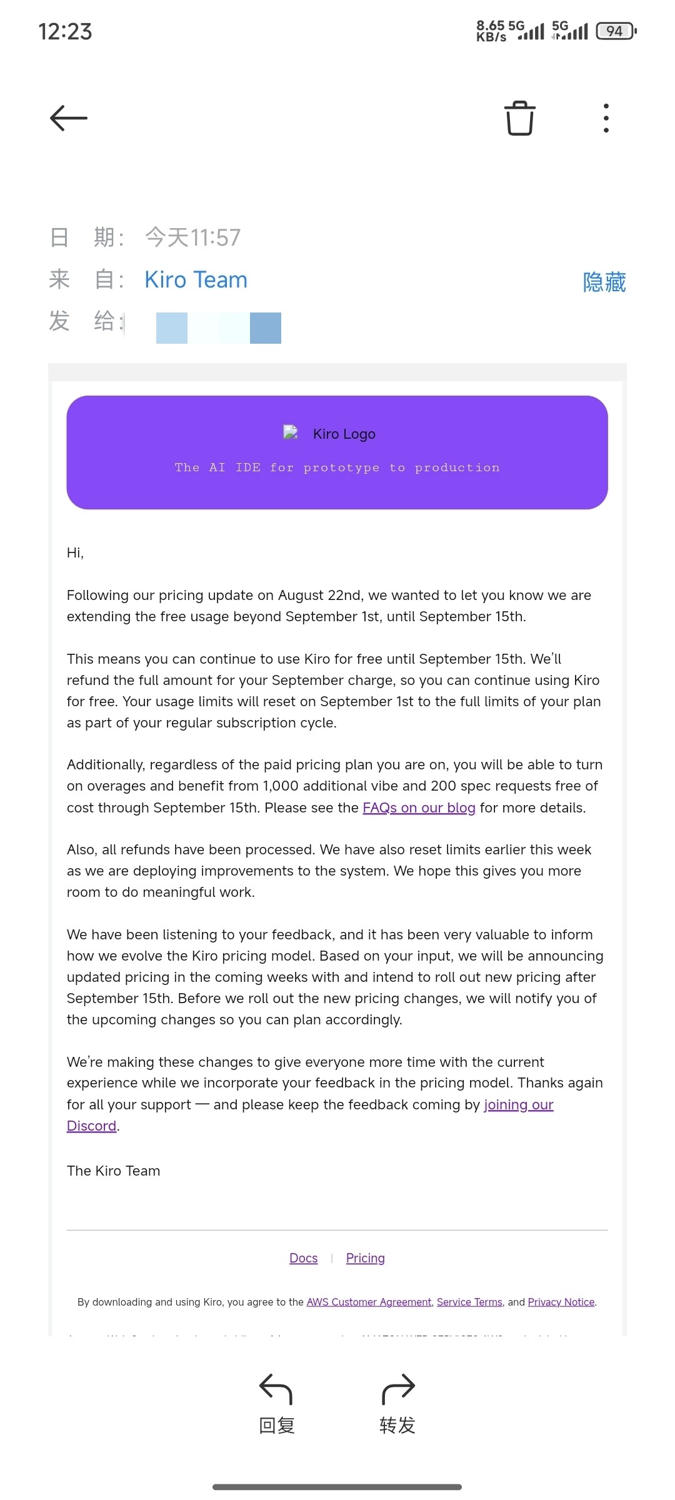Open the AWS Customer Agreement link
Image resolution: width=675 pixels, height=1500 pixels.
coord(369,1302)
